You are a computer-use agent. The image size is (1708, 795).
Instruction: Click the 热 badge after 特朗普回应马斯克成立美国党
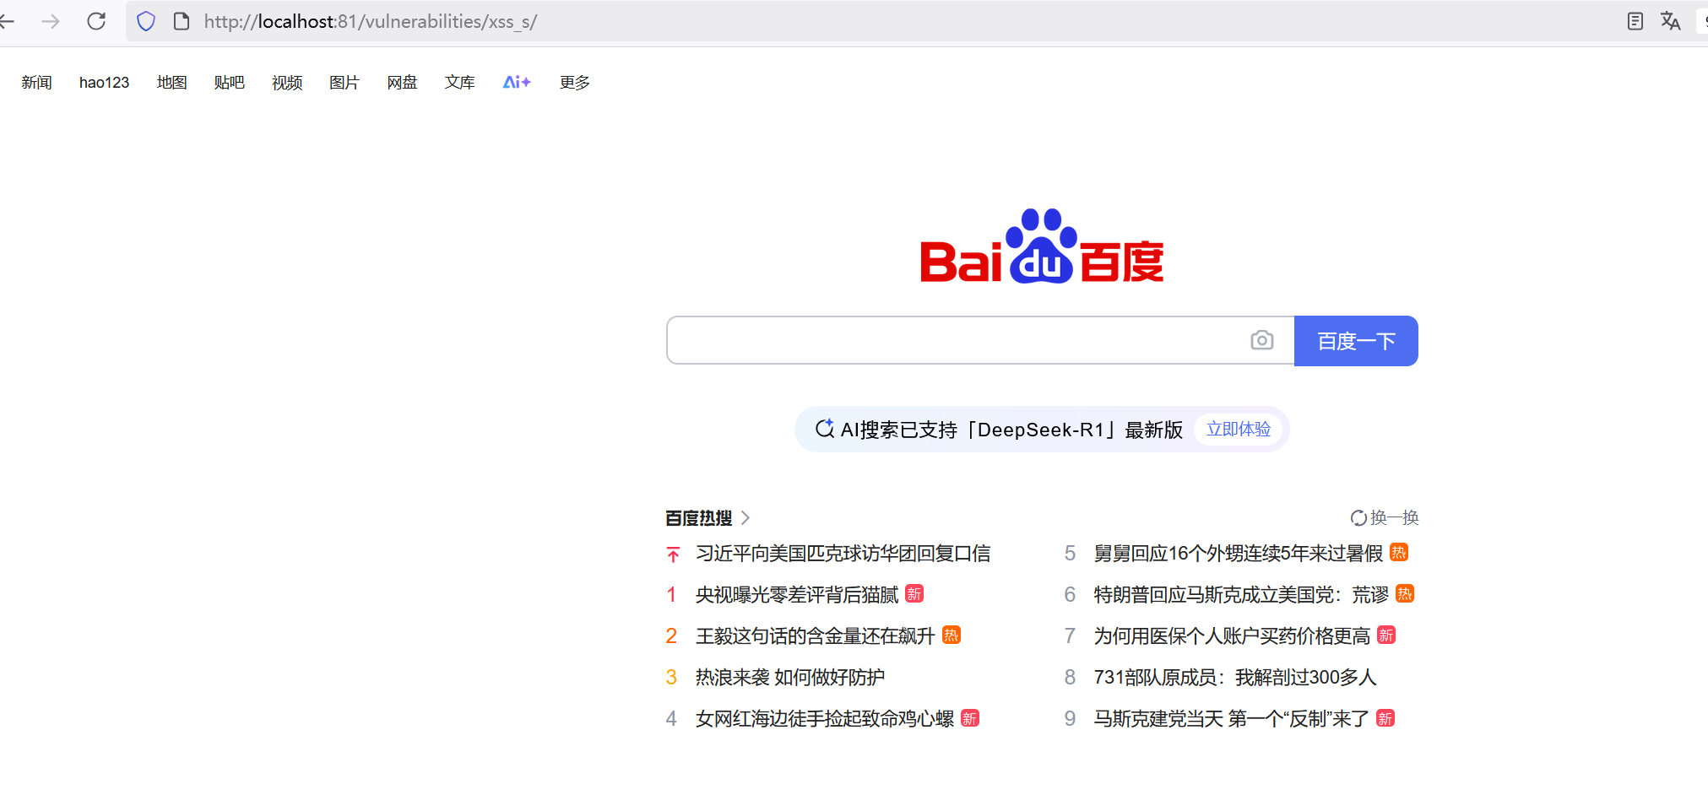click(x=1405, y=594)
